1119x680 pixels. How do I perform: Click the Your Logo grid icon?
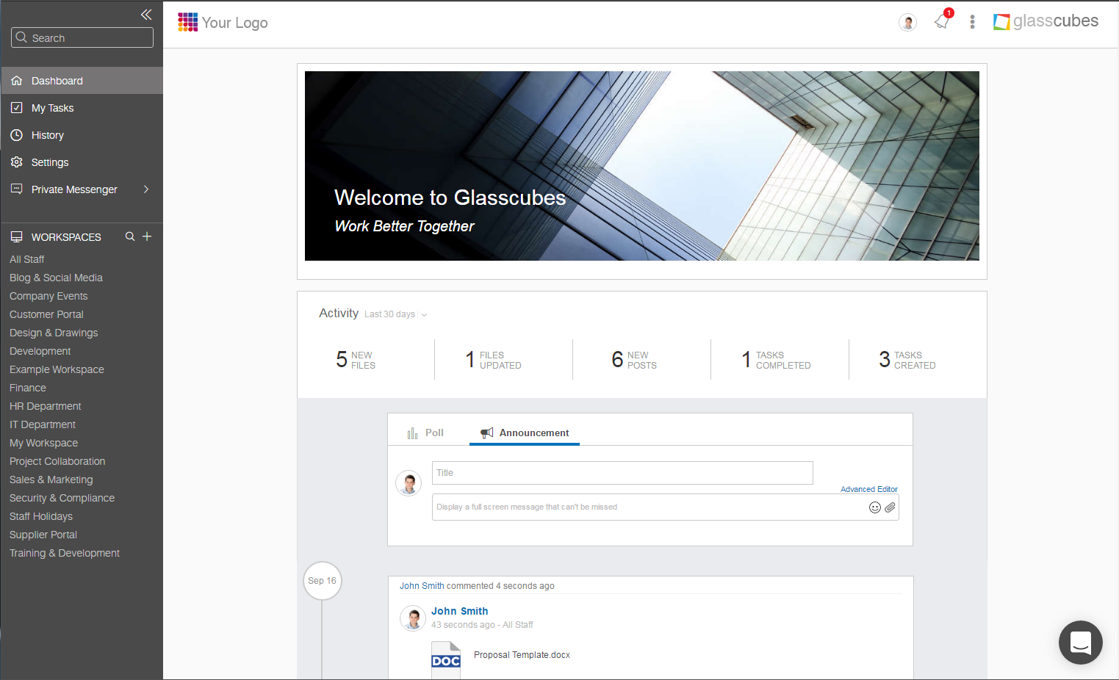(x=188, y=22)
